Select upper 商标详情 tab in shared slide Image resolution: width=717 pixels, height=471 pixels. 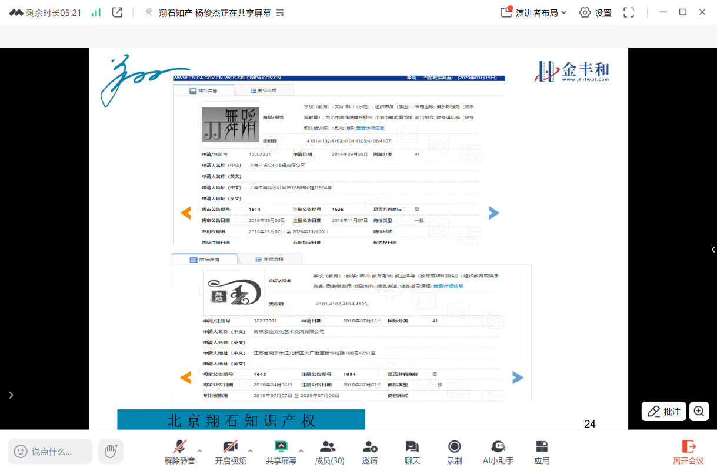pyautogui.click(x=204, y=90)
